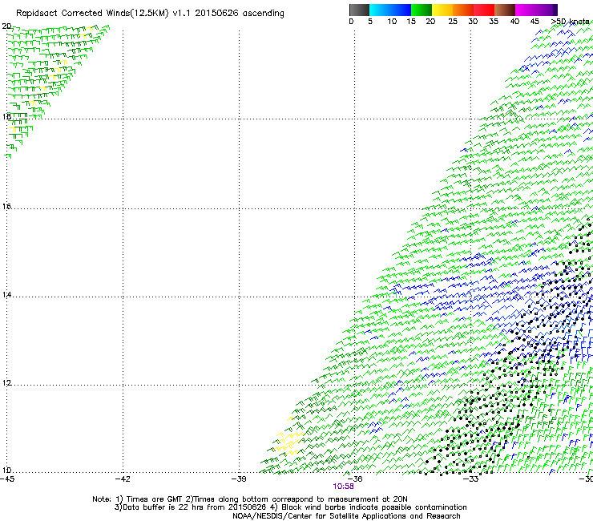
Task: Click the yellow 20-25 knots color swatch
Action: coord(442,10)
